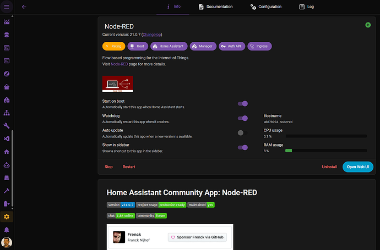The height and width of the screenshot is (250, 380).
Task: Go back with the left arrow
Action: click(x=24, y=7)
